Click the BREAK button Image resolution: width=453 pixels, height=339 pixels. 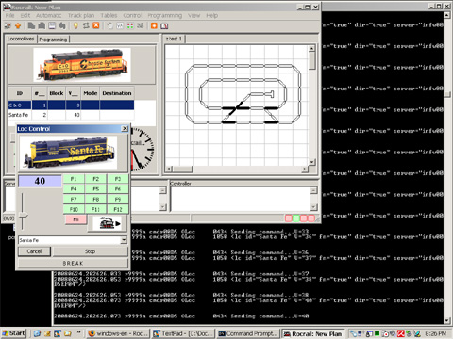tap(73, 263)
